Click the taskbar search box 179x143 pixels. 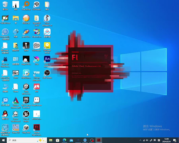click(x=24, y=140)
